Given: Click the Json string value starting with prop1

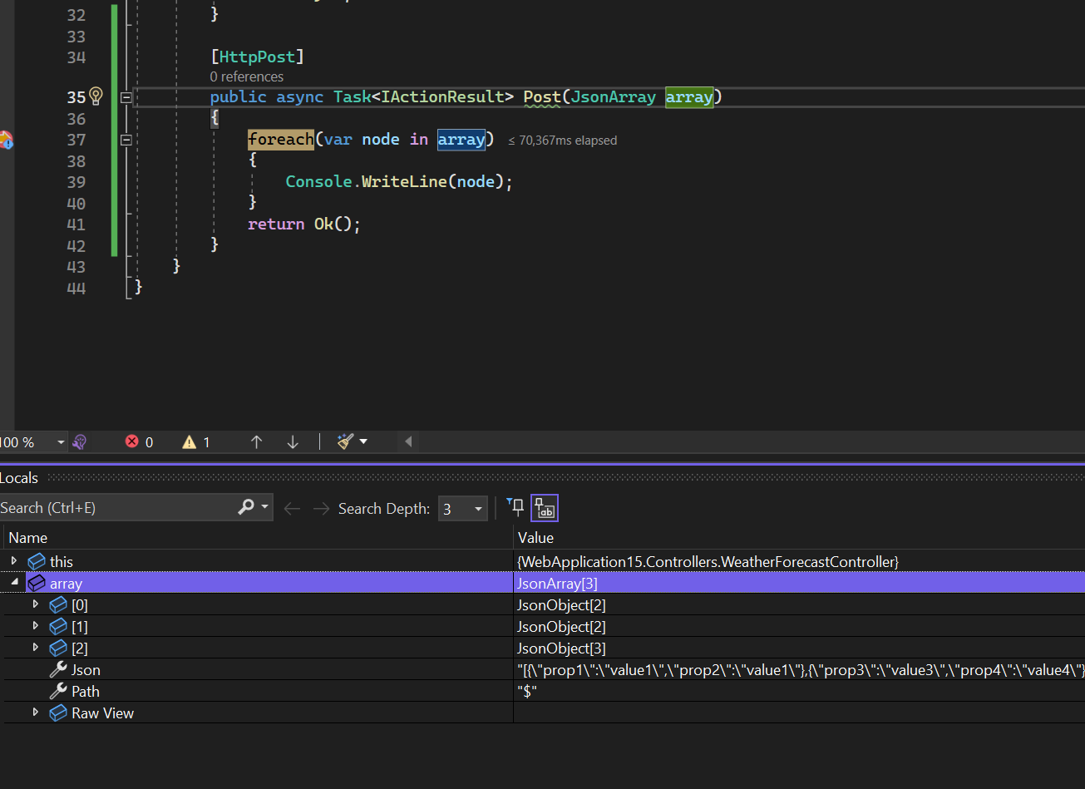Looking at the screenshot, I should 801,670.
